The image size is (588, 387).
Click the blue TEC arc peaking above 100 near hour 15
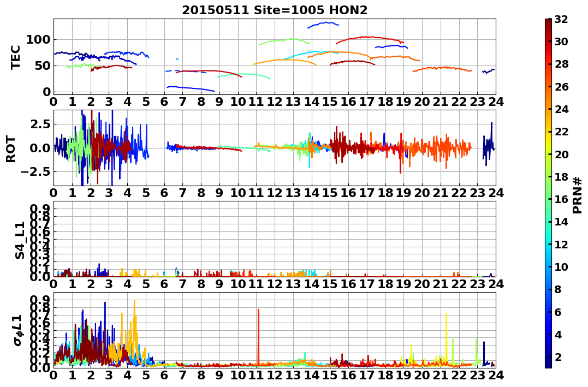click(x=323, y=25)
